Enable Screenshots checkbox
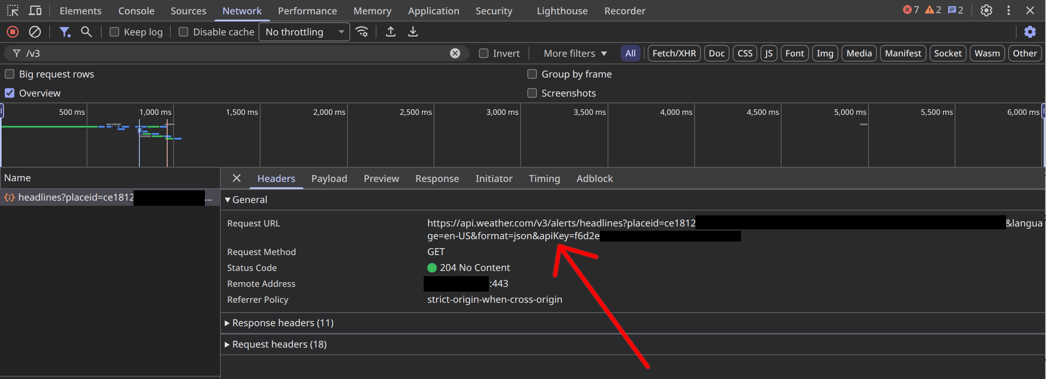 pyautogui.click(x=532, y=93)
